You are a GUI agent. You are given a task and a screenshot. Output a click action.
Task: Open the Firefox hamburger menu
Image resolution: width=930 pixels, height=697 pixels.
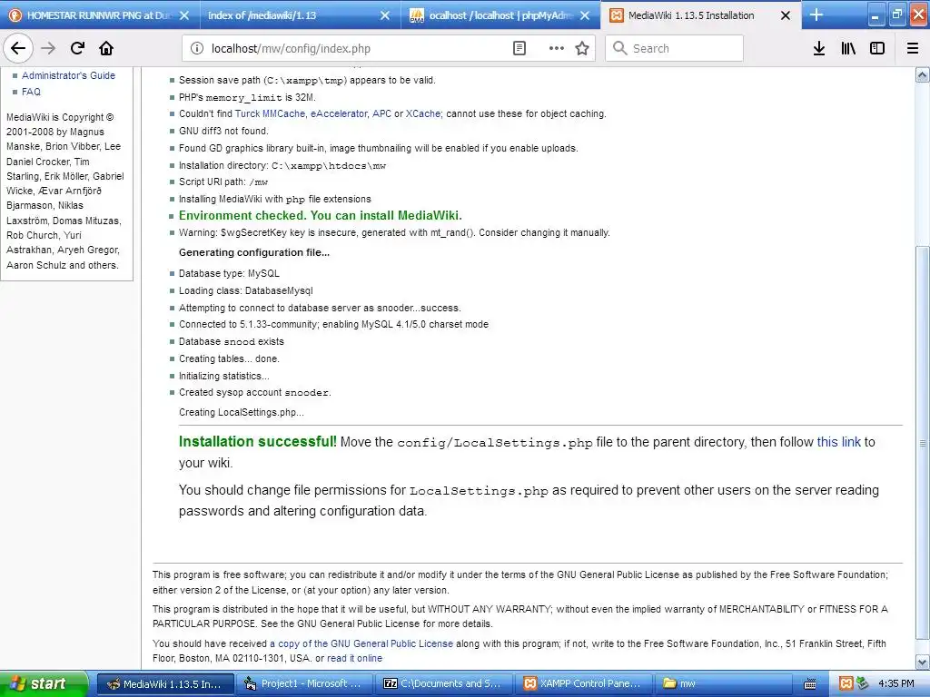[x=913, y=49]
